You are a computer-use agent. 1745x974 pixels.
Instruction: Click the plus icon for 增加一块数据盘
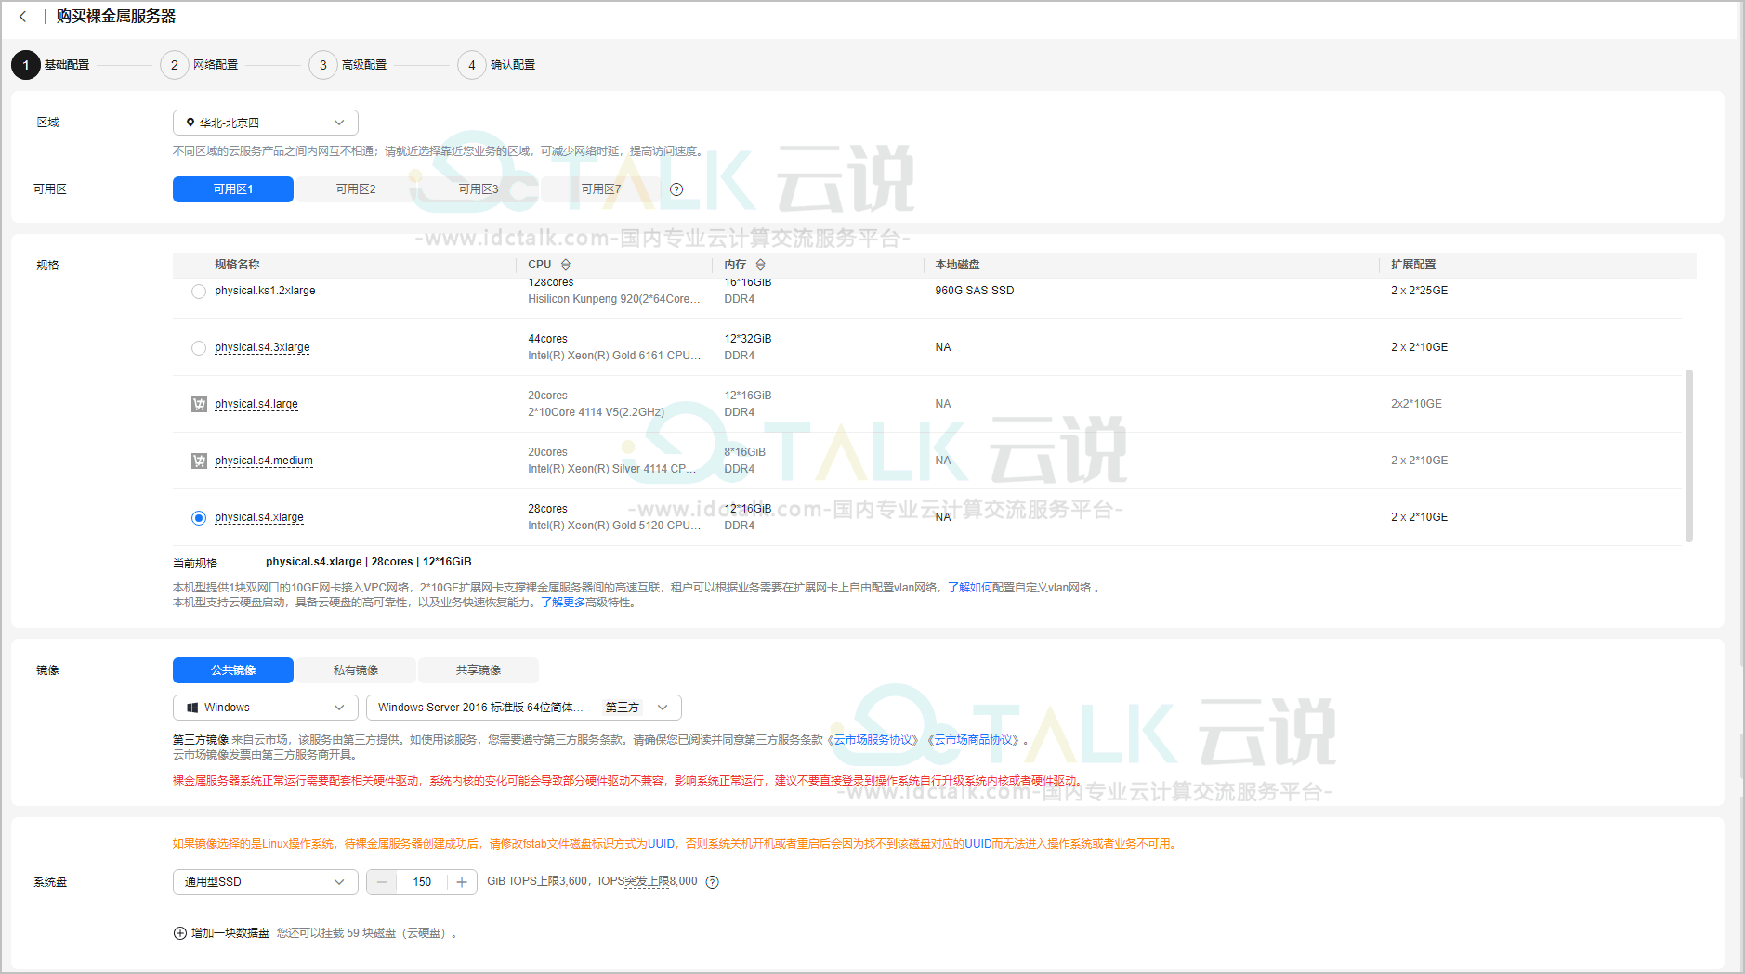[180, 933]
